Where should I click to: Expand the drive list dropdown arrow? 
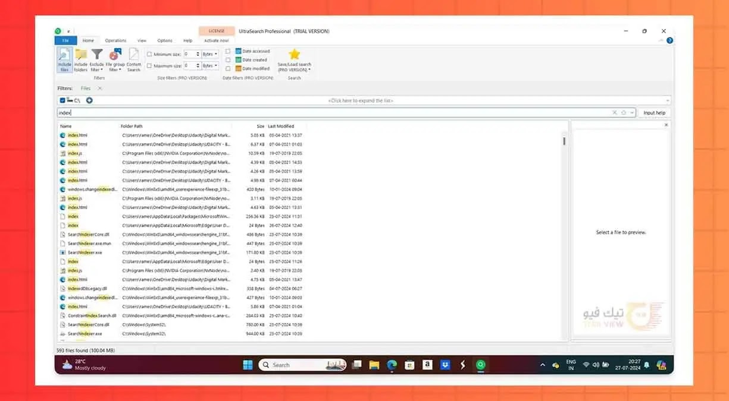click(668, 100)
